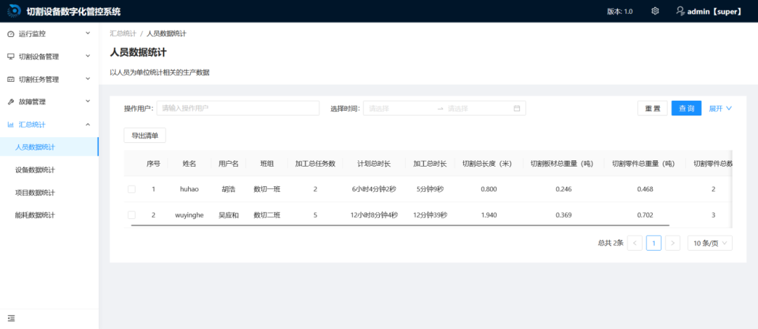The image size is (758, 329).
Task: Click the wuyinghe name cell
Action: (189, 215)
